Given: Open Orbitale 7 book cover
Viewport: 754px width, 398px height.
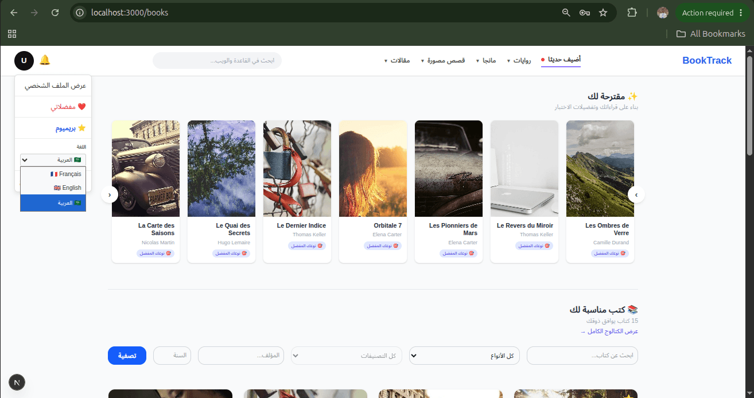Looking at the screenshot, I should click(373, 169).
